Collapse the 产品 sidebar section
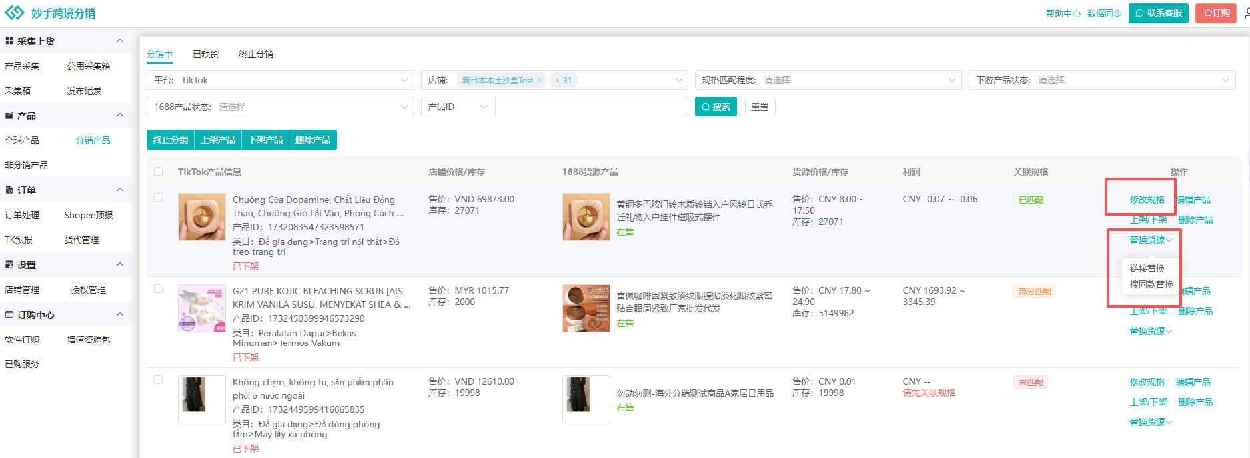This screenshot has height=458, width=1250. (120, 115)
